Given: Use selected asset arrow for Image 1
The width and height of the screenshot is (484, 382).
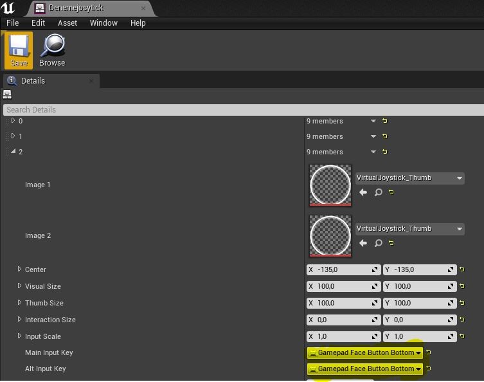Looking at the screenshot, I should 363,192.
